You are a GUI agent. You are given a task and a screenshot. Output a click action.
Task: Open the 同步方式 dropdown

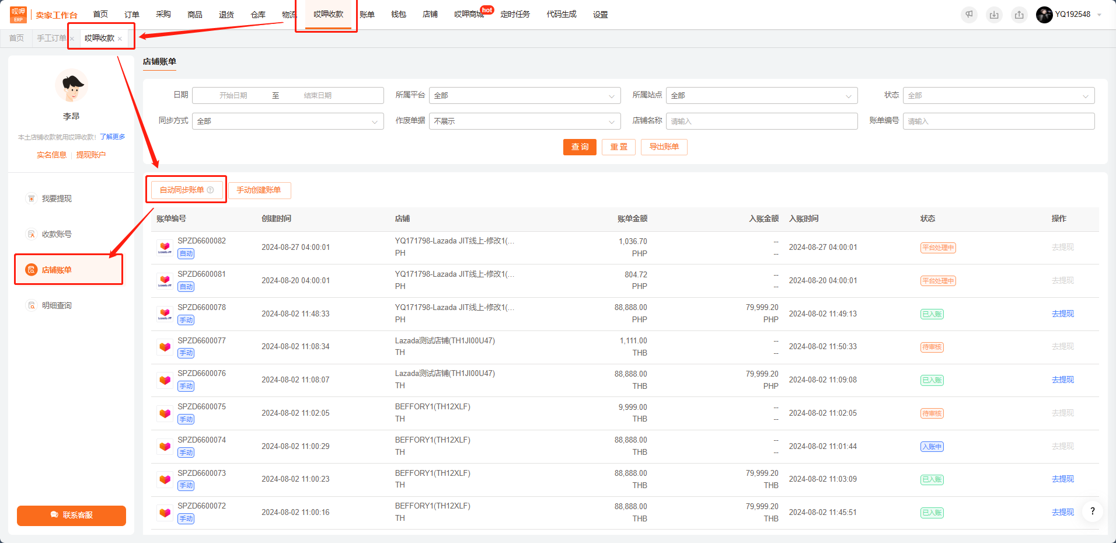click(x=288, y=121)
